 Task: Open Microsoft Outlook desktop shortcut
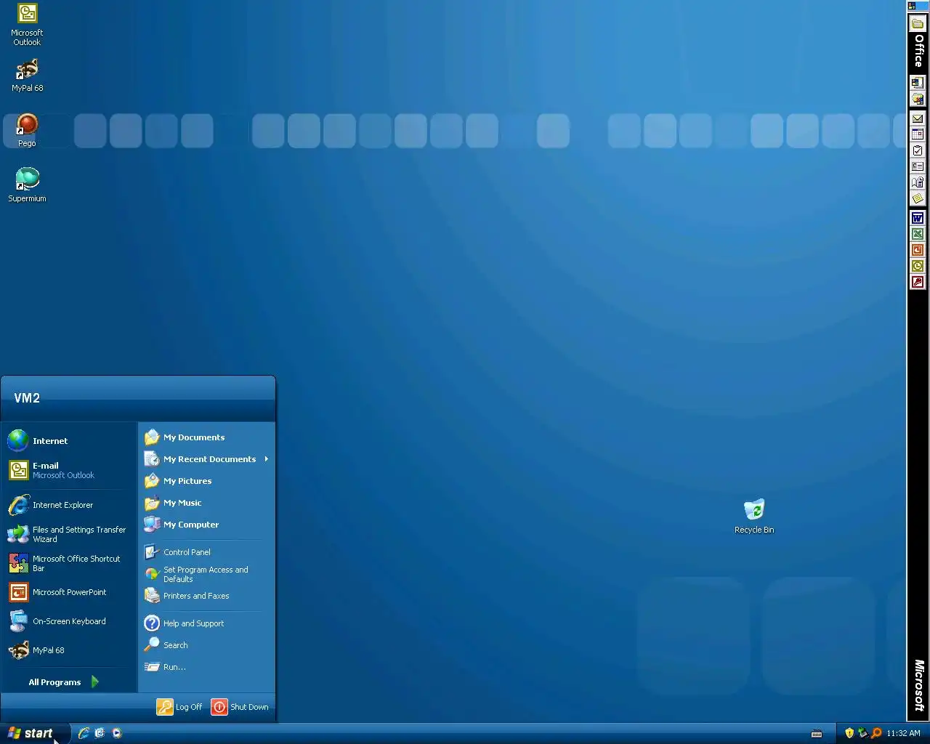27,25
